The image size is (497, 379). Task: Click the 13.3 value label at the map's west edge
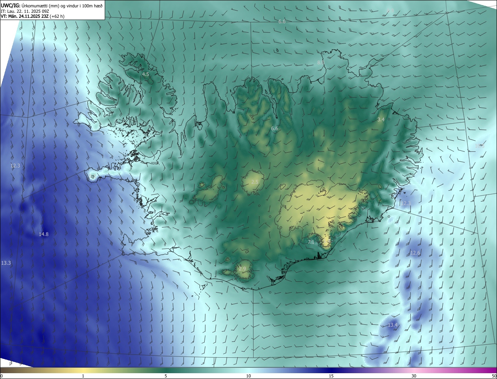click(6, 263)
